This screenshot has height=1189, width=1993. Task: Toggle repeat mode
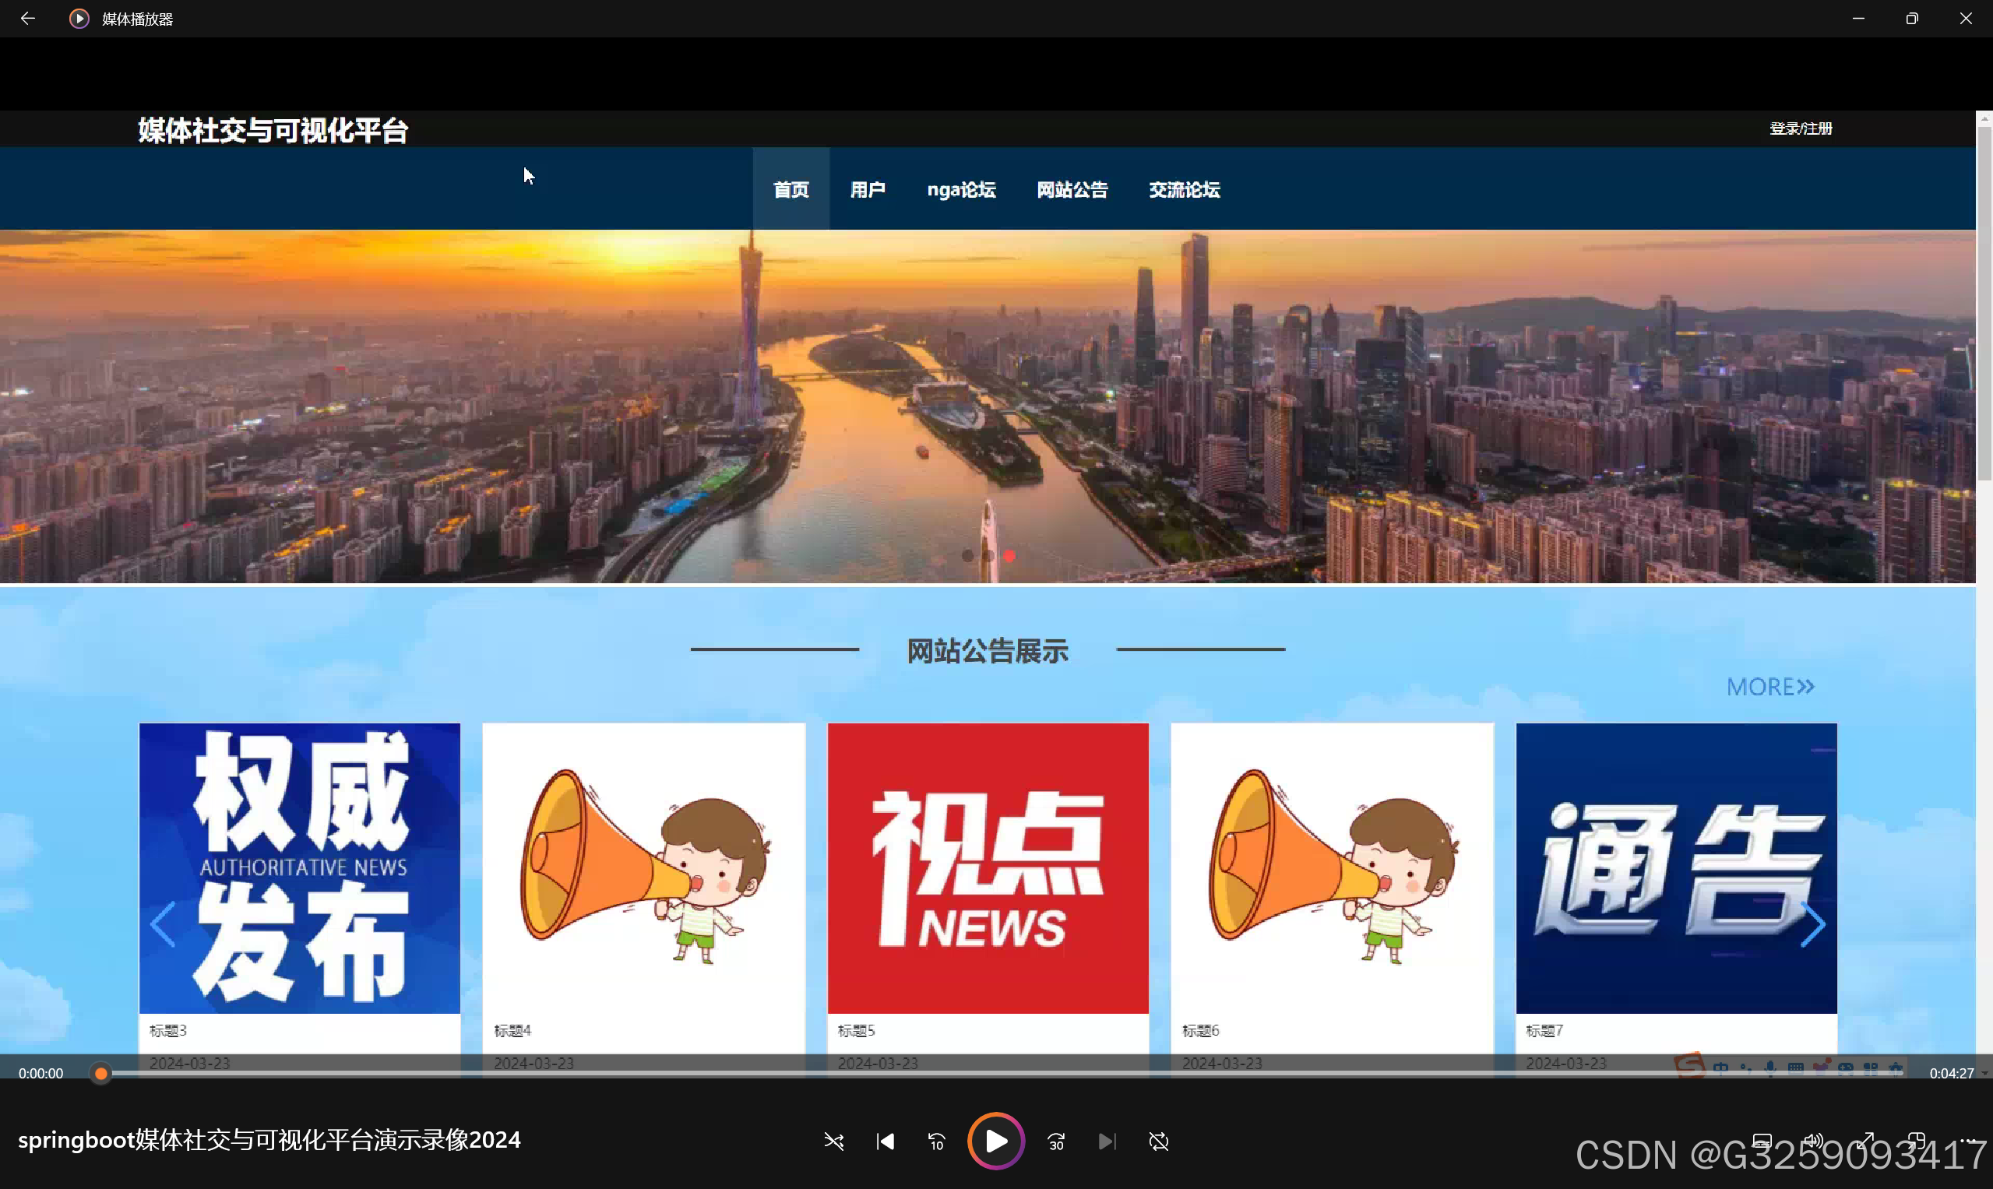pos(1159,1141)
